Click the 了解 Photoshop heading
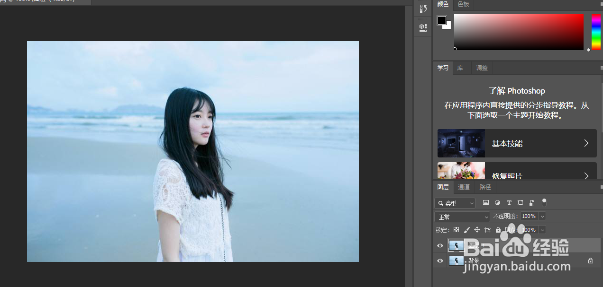 click(x=517, y=91)
